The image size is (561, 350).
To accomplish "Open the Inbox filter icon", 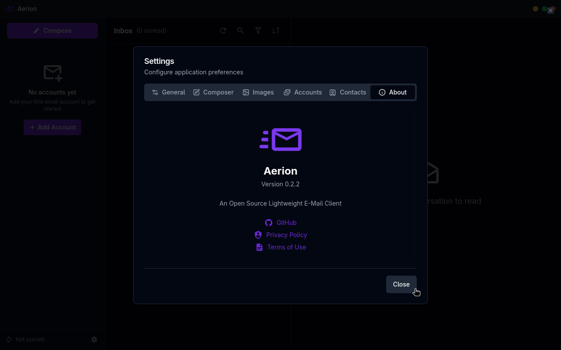I will pyautogui.click(x=258, y=31).
